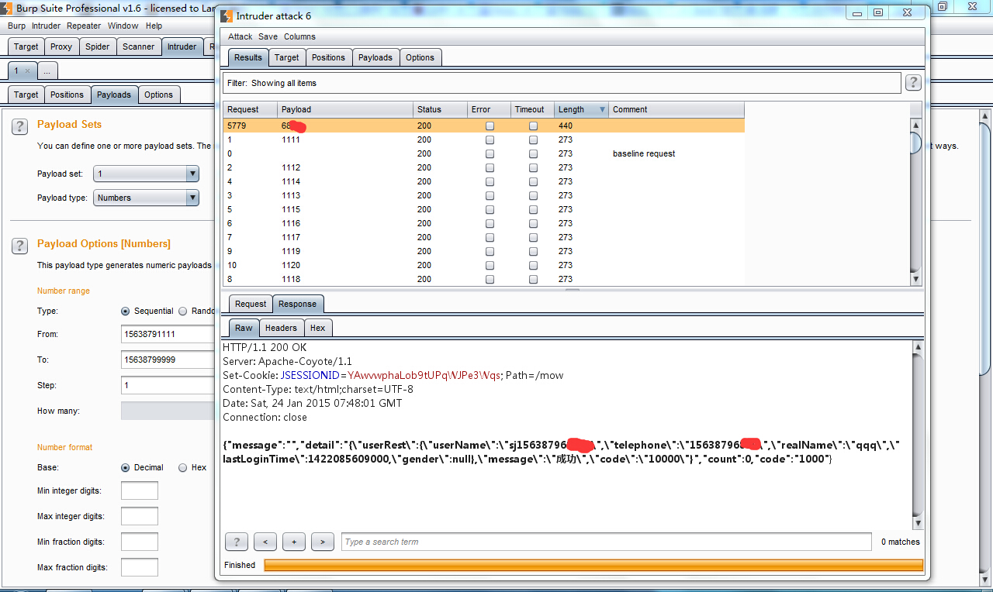Click Burp Suite application icon in title bar

pyautogui.click(x=8, y=9)
